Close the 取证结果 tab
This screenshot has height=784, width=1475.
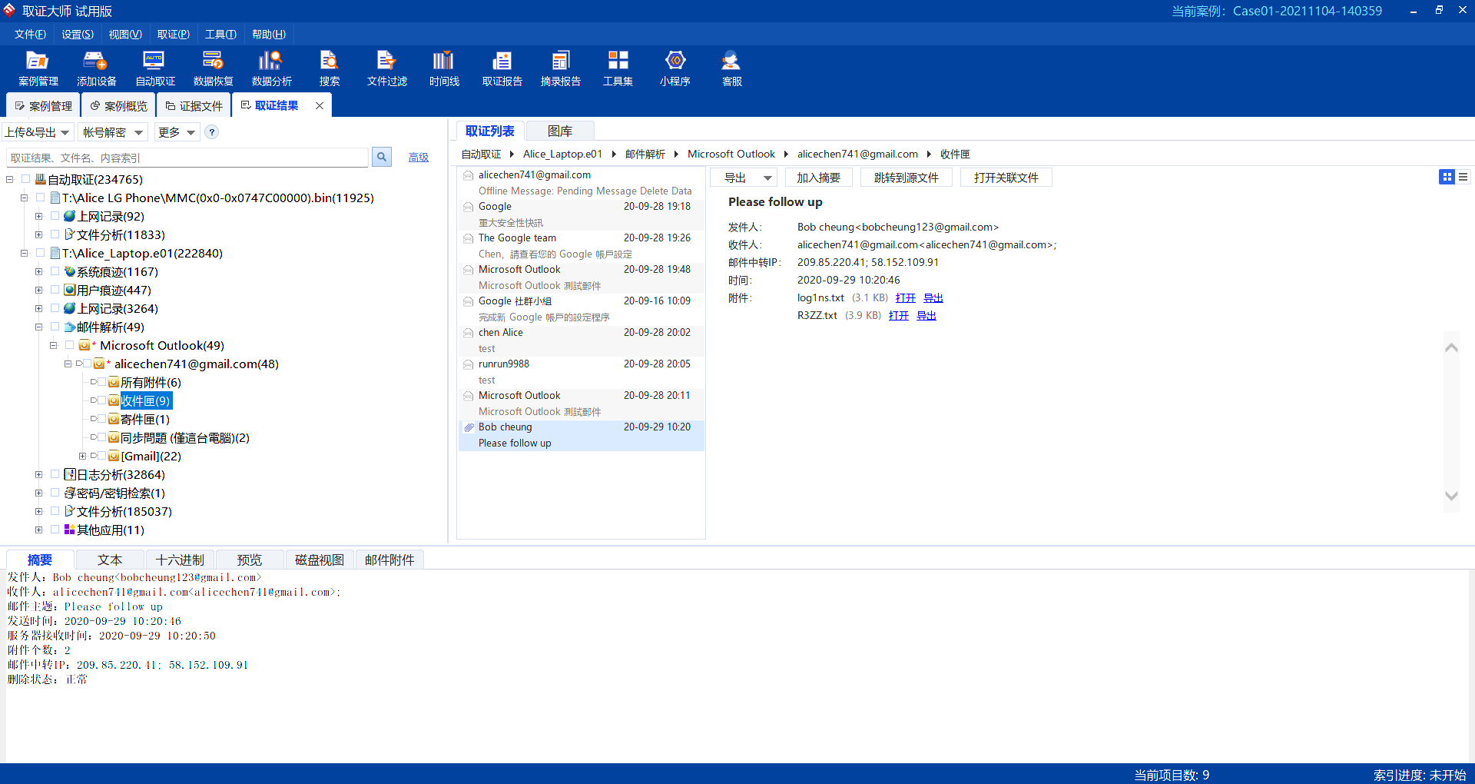(320, 105)
